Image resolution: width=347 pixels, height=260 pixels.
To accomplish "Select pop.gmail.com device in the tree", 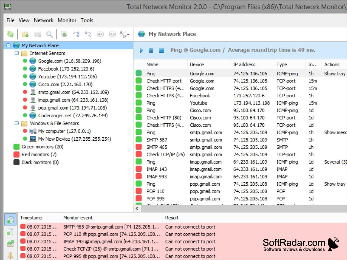I will pos(72,108).
